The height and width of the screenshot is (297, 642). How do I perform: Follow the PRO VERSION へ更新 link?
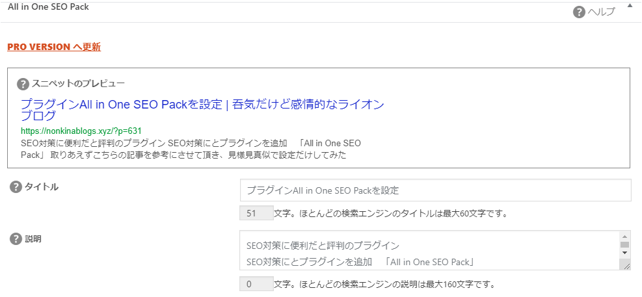[x=54, y=47]
